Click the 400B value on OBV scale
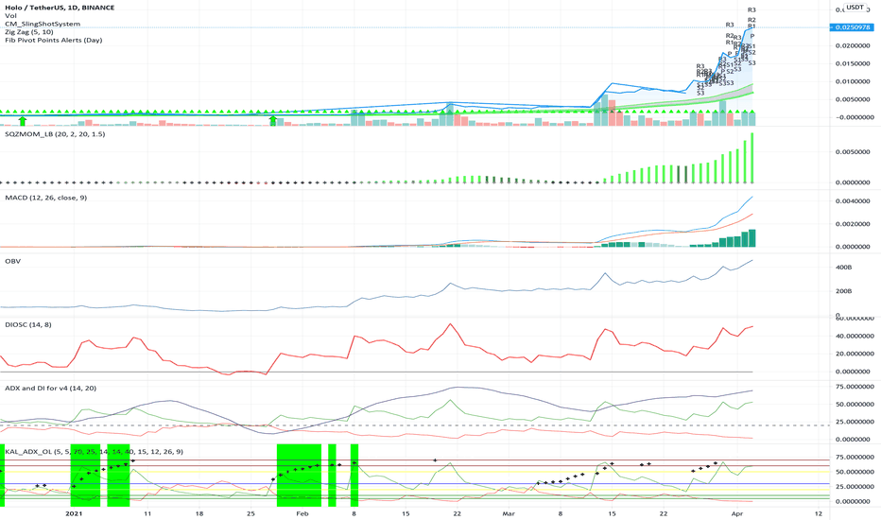Screen dimensions: 881x520 pyautogui.click(x=843, y=268)
